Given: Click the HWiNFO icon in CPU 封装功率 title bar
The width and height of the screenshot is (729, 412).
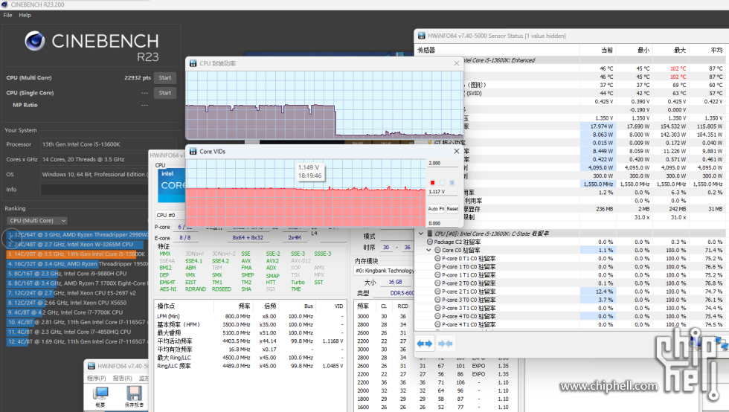Looking at the screenshot, I should 193,63.
